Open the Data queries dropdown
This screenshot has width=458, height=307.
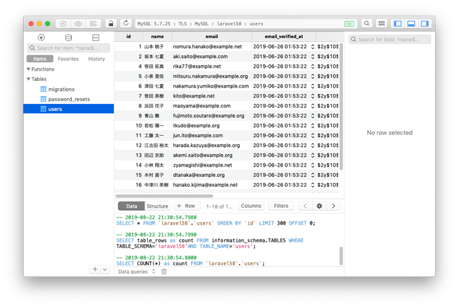(137, 272)
